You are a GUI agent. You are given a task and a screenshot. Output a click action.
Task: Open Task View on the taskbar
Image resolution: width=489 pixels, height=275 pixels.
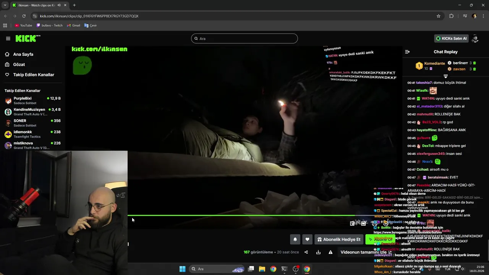point(251,269)
